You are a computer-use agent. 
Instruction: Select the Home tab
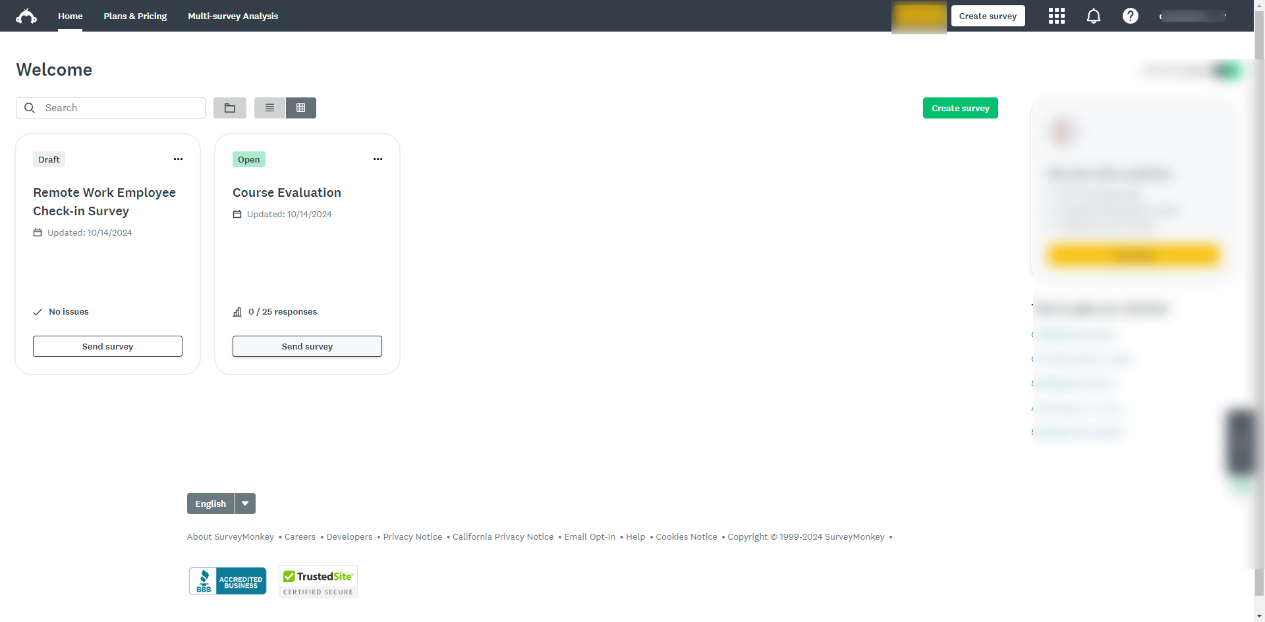[x=70, y=16]
